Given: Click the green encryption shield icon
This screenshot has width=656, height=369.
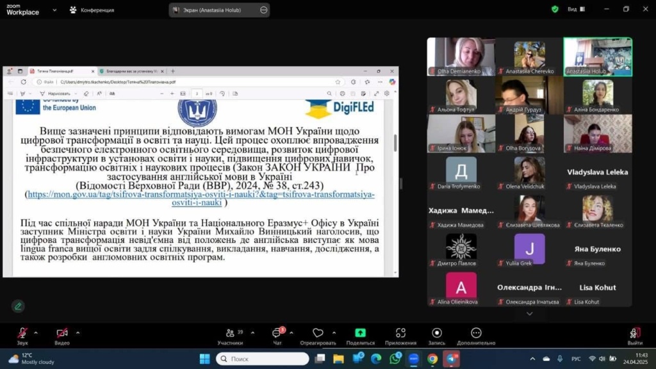Looking at the screenshot, I should click(x=555, y=9).
